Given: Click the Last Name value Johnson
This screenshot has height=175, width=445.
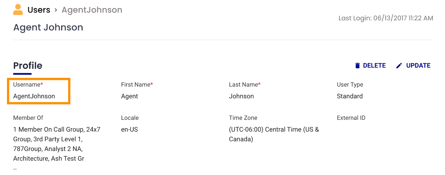Looking at the screenshot, I should tap(241, 96).
